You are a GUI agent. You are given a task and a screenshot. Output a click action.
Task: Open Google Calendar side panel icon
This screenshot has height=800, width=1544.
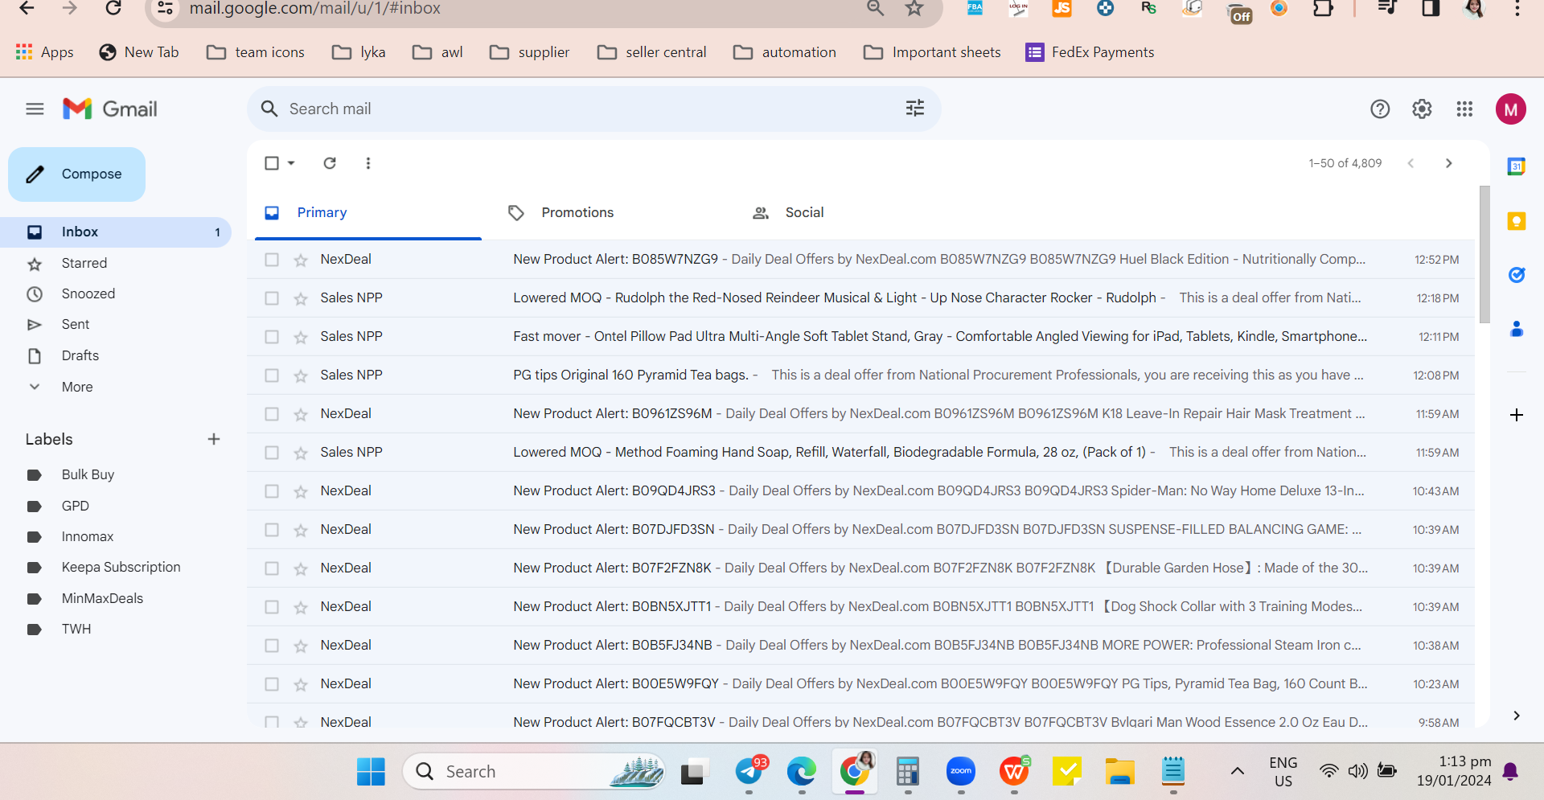point(1517,166)
